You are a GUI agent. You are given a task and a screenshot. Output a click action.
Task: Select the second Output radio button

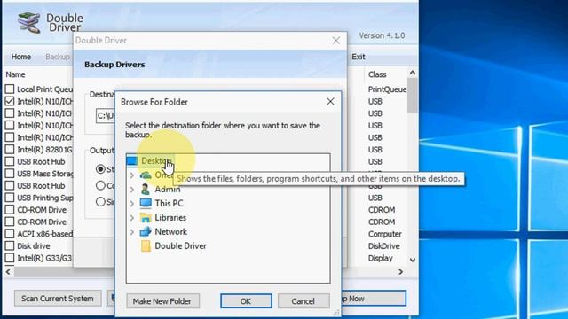pyautogui.click(x=100, y=185)
